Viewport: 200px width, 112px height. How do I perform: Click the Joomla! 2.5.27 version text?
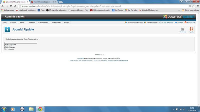99,55
